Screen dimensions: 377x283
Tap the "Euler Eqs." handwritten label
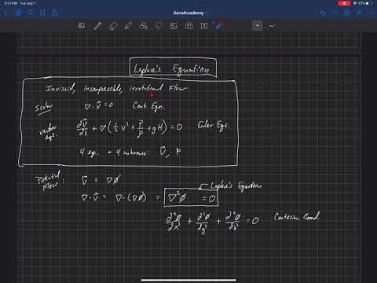pyautogui.click(x=214, y=126)
